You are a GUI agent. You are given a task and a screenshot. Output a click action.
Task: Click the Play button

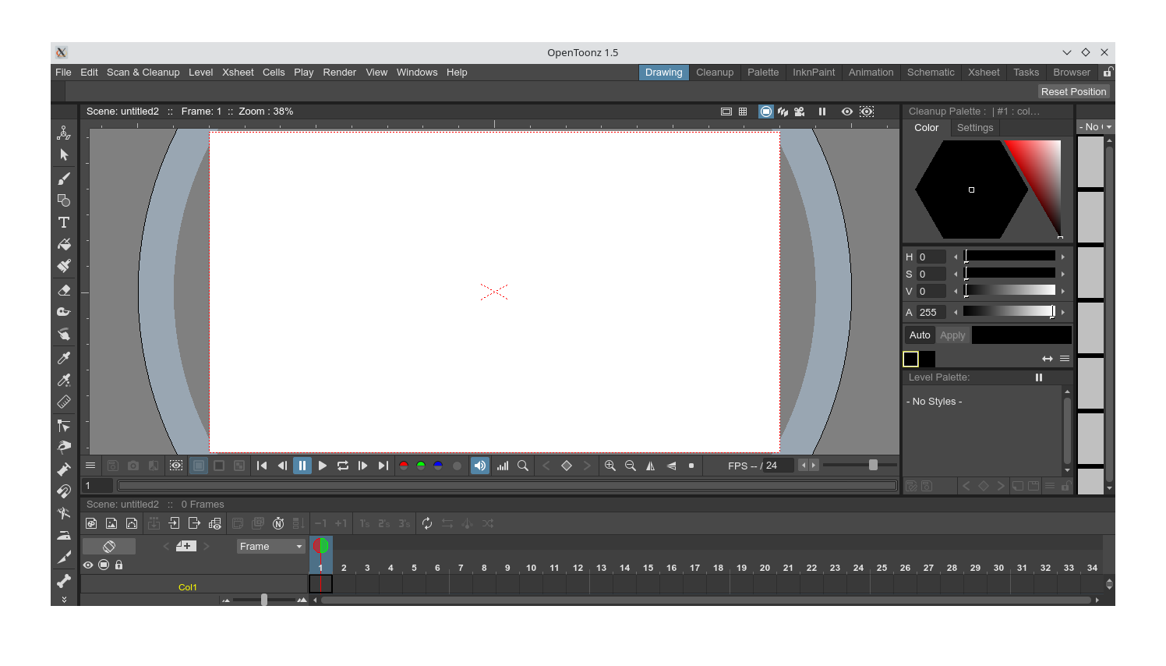(x=323, y=466)
